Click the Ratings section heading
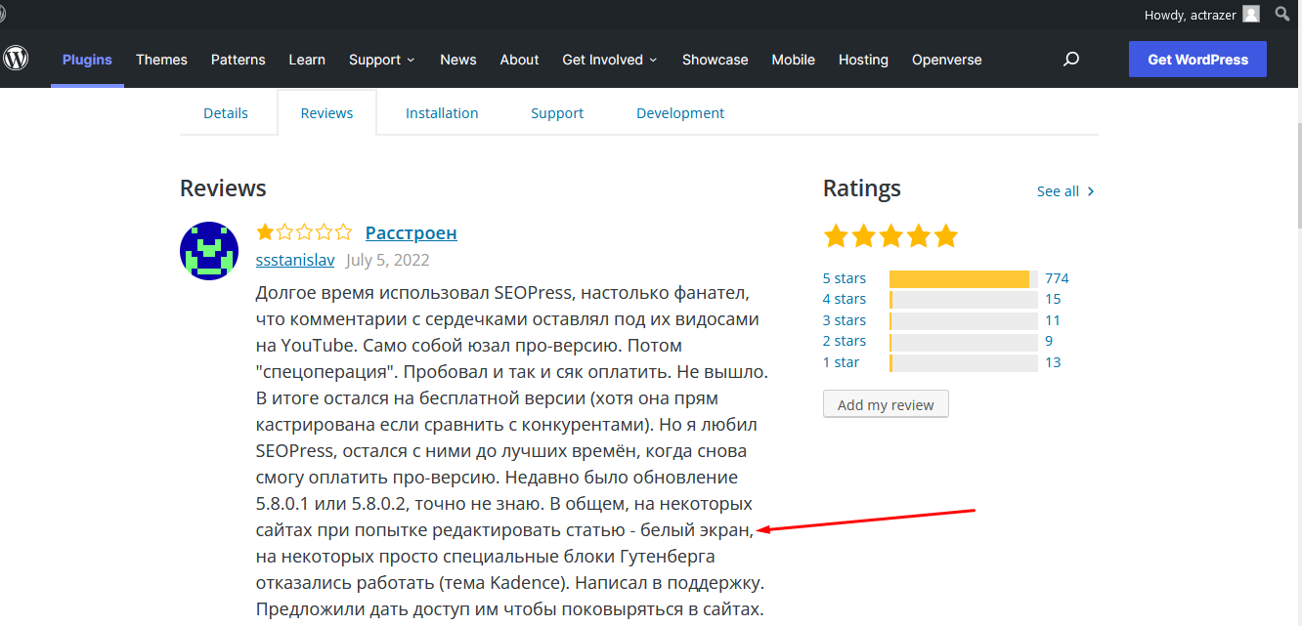Viewport: 1302px width, 626px height. pyautogui.click(x=862, y=188)
